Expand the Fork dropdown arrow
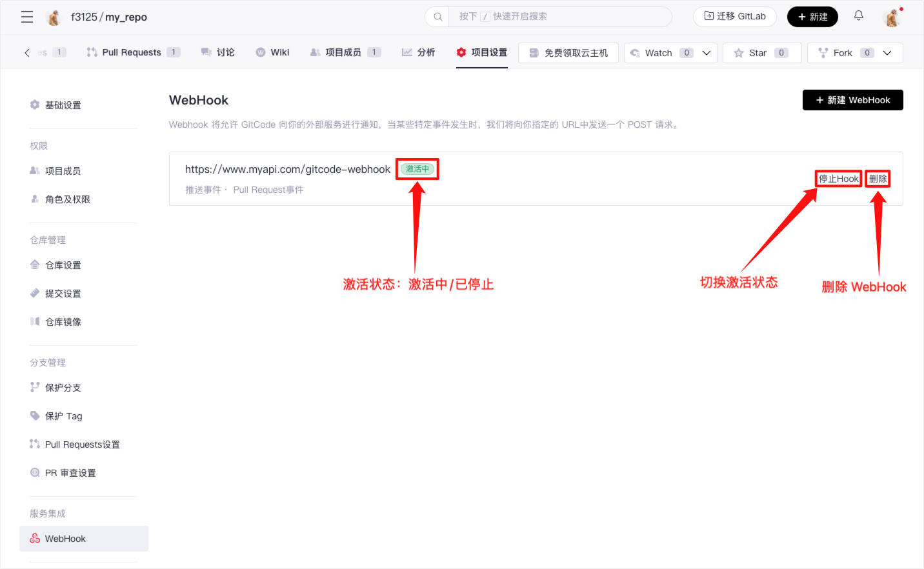Image resolution: width=924 pixels, height=569 pixels. [887, 53]
